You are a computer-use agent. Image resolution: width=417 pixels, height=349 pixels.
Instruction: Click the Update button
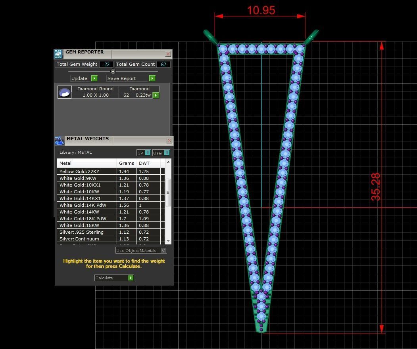click(x=84, y=78)
